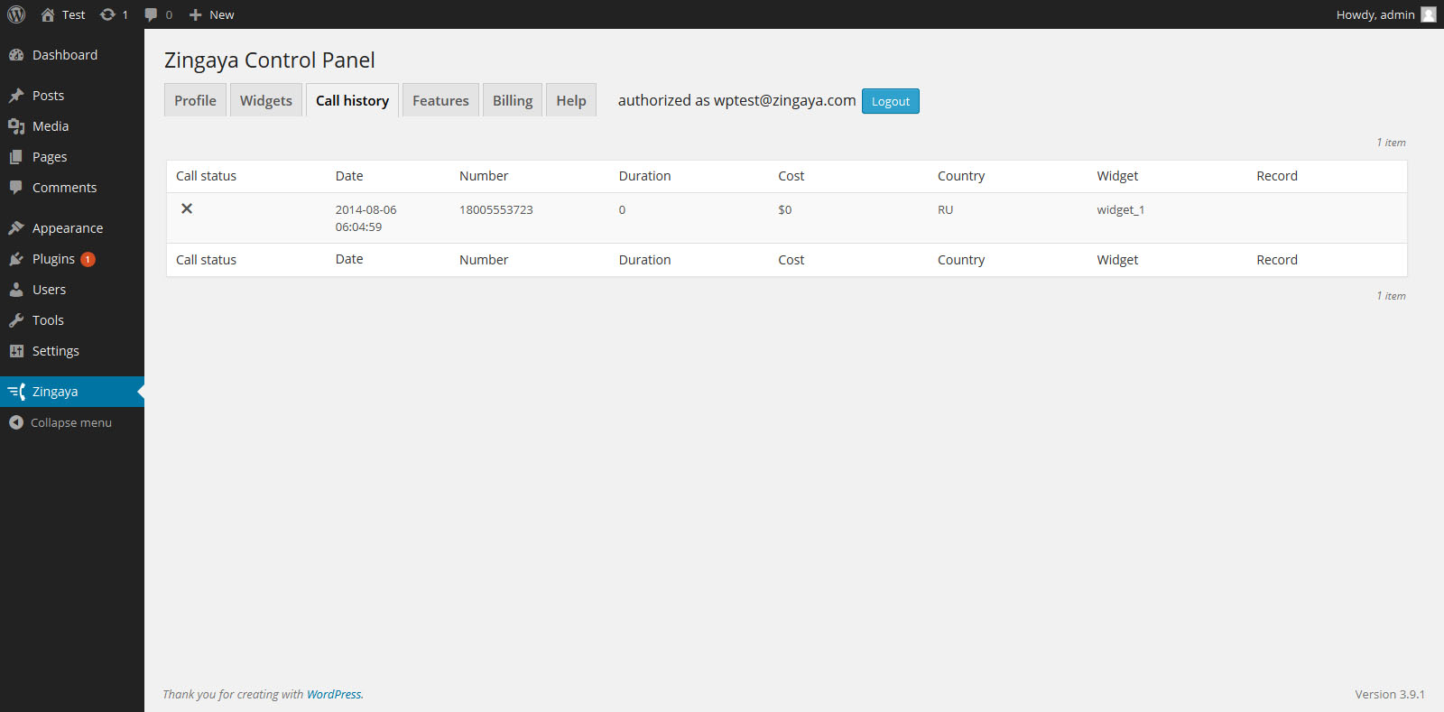Click the top Record column header

click(x=1277, y=176)
